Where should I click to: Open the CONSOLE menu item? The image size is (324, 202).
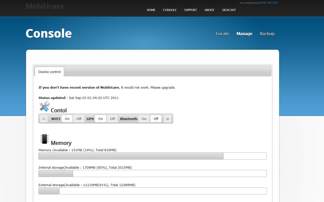pyautogui.click(x=170, y=10)
